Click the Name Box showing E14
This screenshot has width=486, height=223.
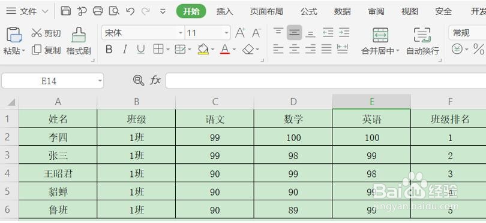coord(49,81)
